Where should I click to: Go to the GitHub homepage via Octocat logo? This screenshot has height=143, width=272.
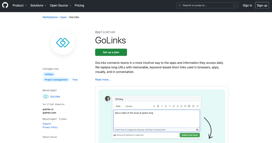click(5, 5)
